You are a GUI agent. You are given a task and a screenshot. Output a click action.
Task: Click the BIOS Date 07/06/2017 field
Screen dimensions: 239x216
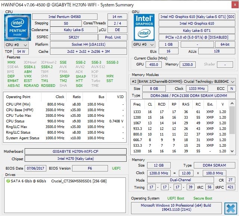[x=35, y=168]
